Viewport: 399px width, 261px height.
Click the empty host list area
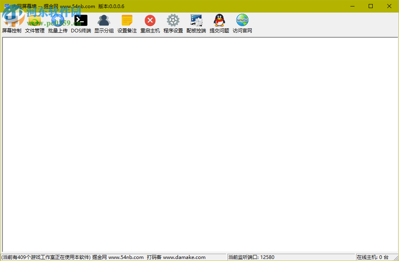click(x=200, y=144)
